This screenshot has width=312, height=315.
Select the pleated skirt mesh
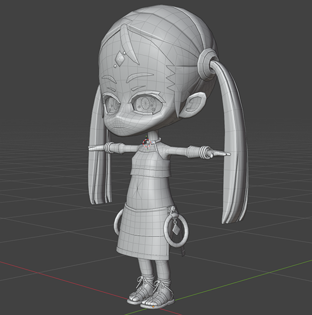(144, 231)
